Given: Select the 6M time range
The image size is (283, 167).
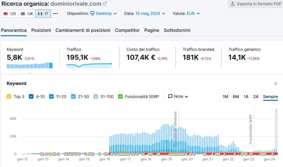Looking at the screenshot, I should (x=236, y=97).
